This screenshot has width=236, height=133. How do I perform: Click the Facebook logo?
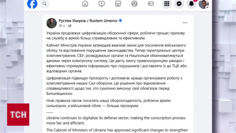(x=32, y=4)
